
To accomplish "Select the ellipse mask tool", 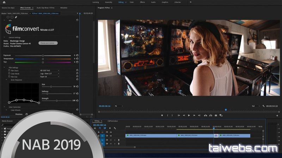I will coord(8,17).
